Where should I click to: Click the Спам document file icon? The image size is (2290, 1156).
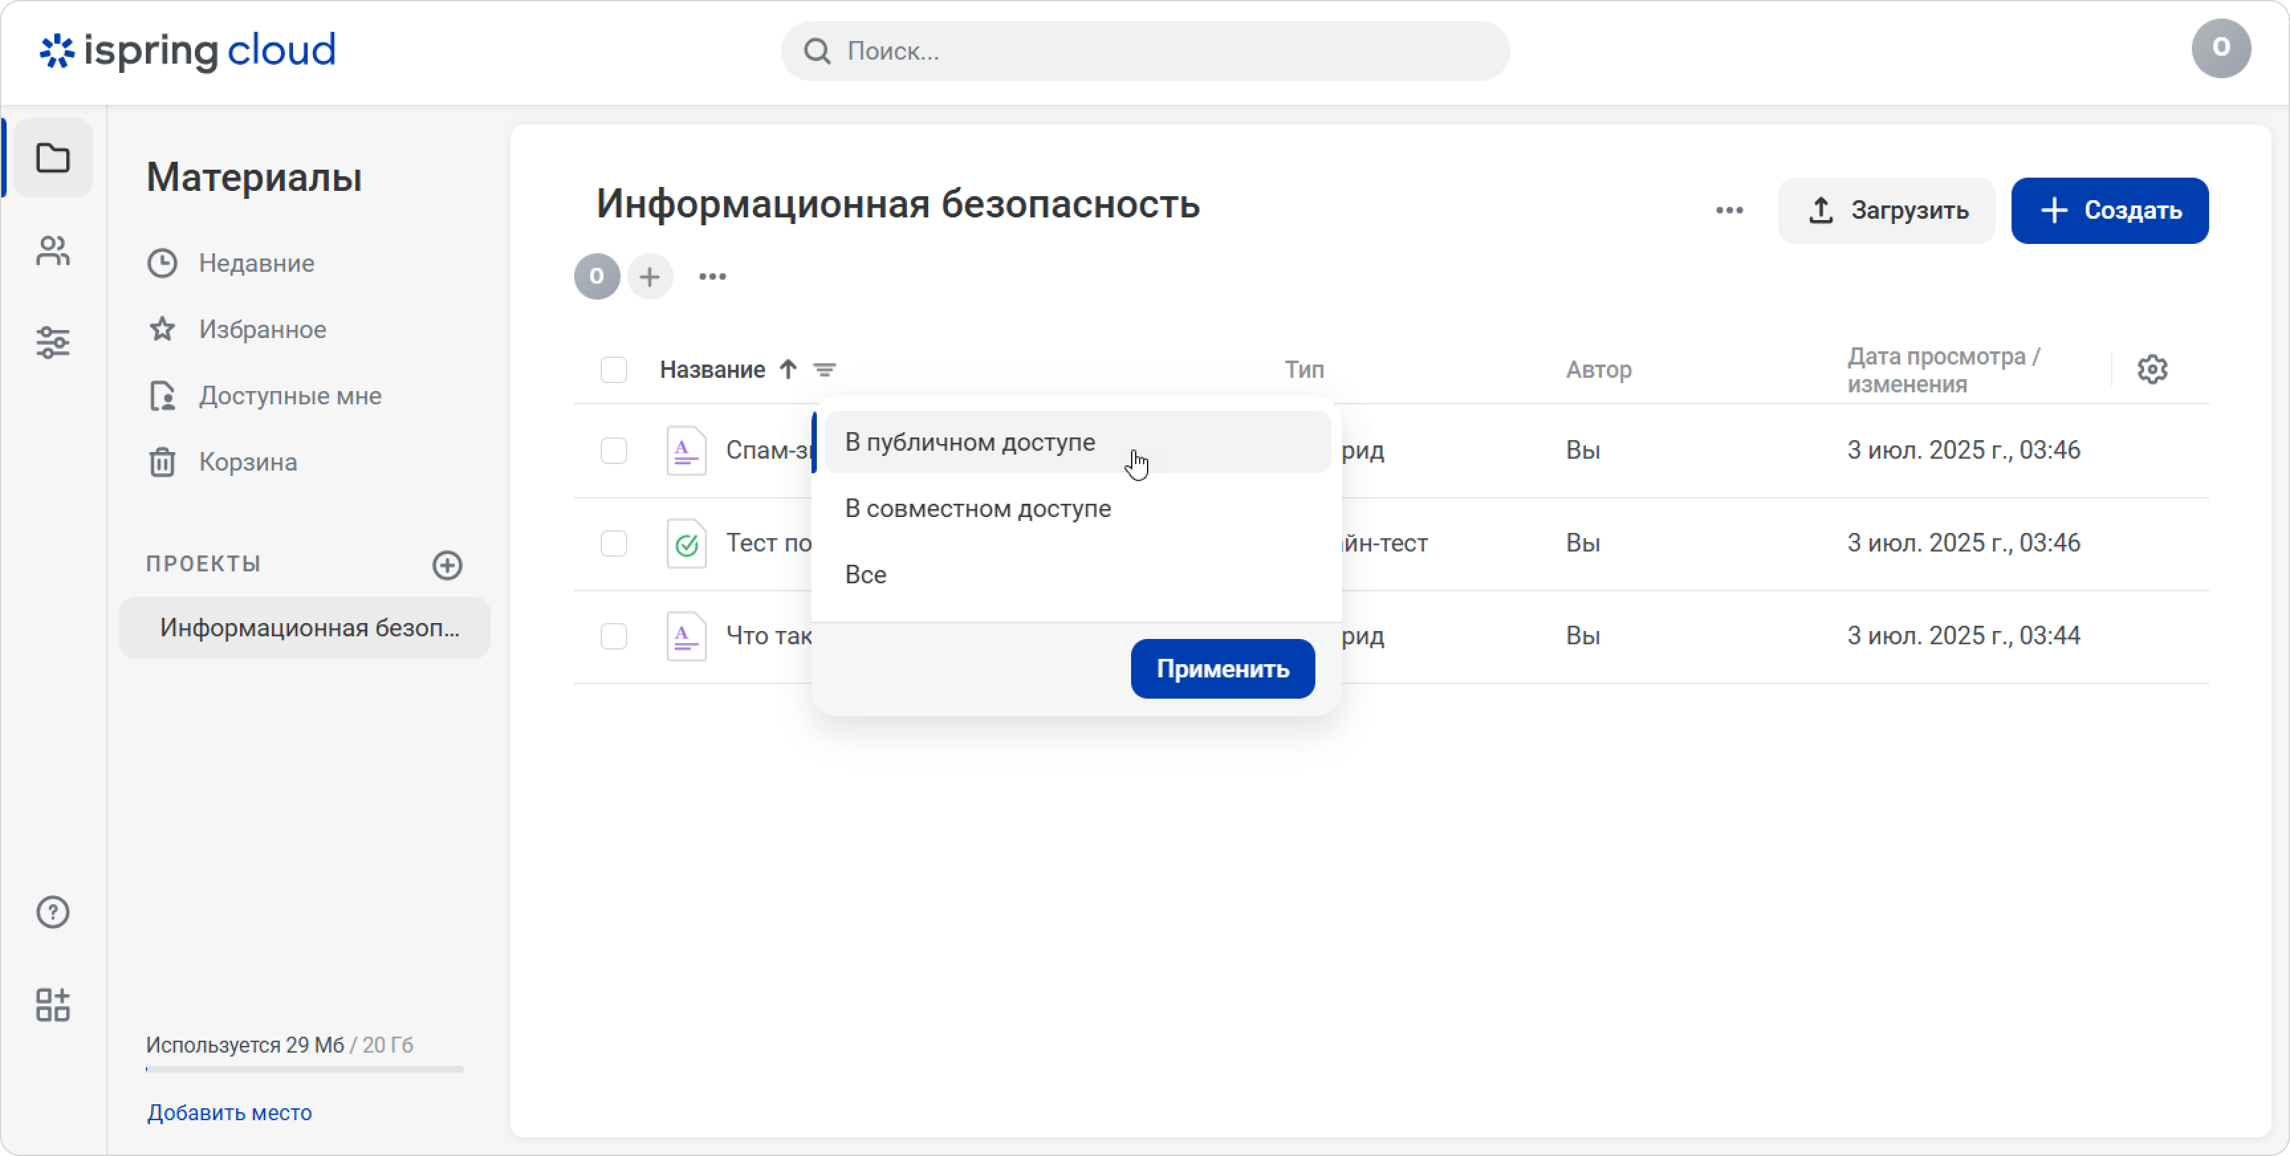[686, 451]
